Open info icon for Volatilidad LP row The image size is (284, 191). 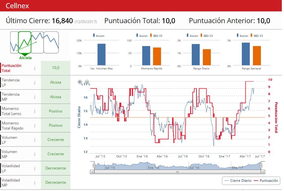click(x=35, y=169)
